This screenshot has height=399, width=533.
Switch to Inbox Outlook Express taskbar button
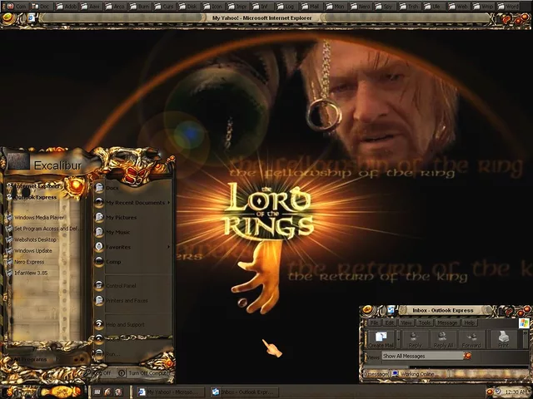click(245, 392)
